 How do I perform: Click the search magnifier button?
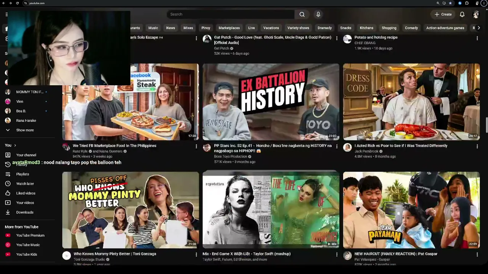[302, 14]
